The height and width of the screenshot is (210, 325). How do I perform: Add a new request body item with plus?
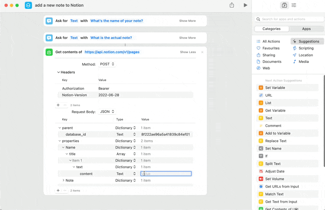pyautogui.click(x=58, y=191)
